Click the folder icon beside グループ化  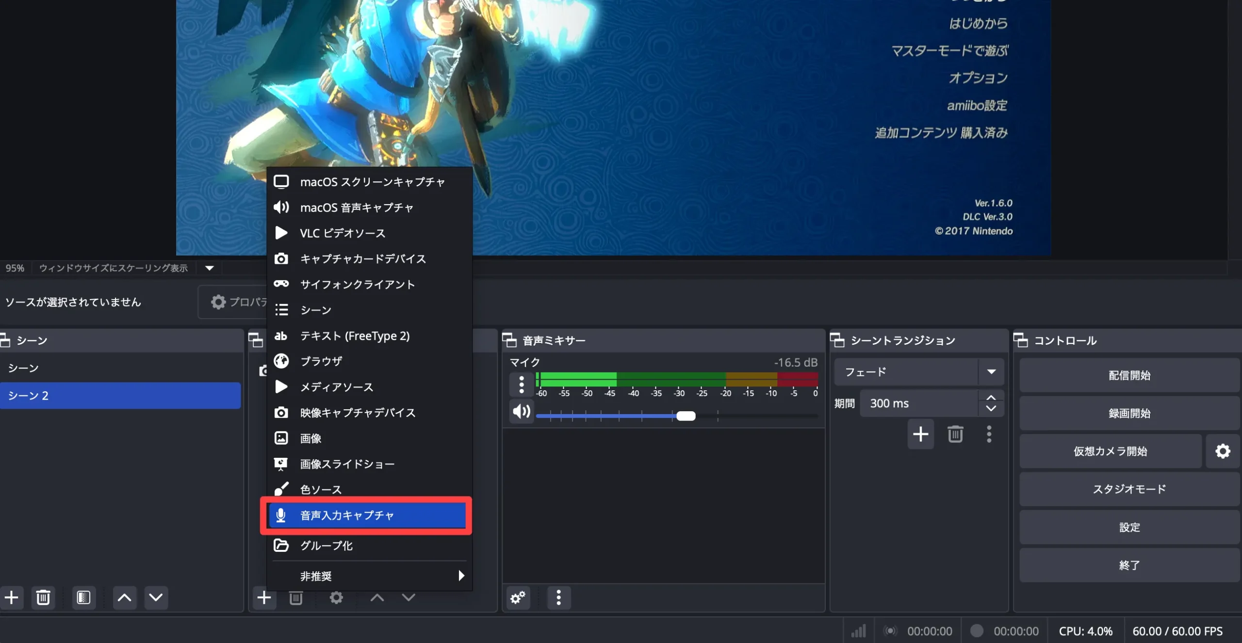tap(281, 546)
